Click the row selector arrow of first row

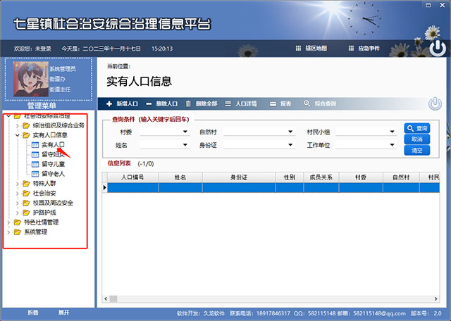tap(105, 187)
